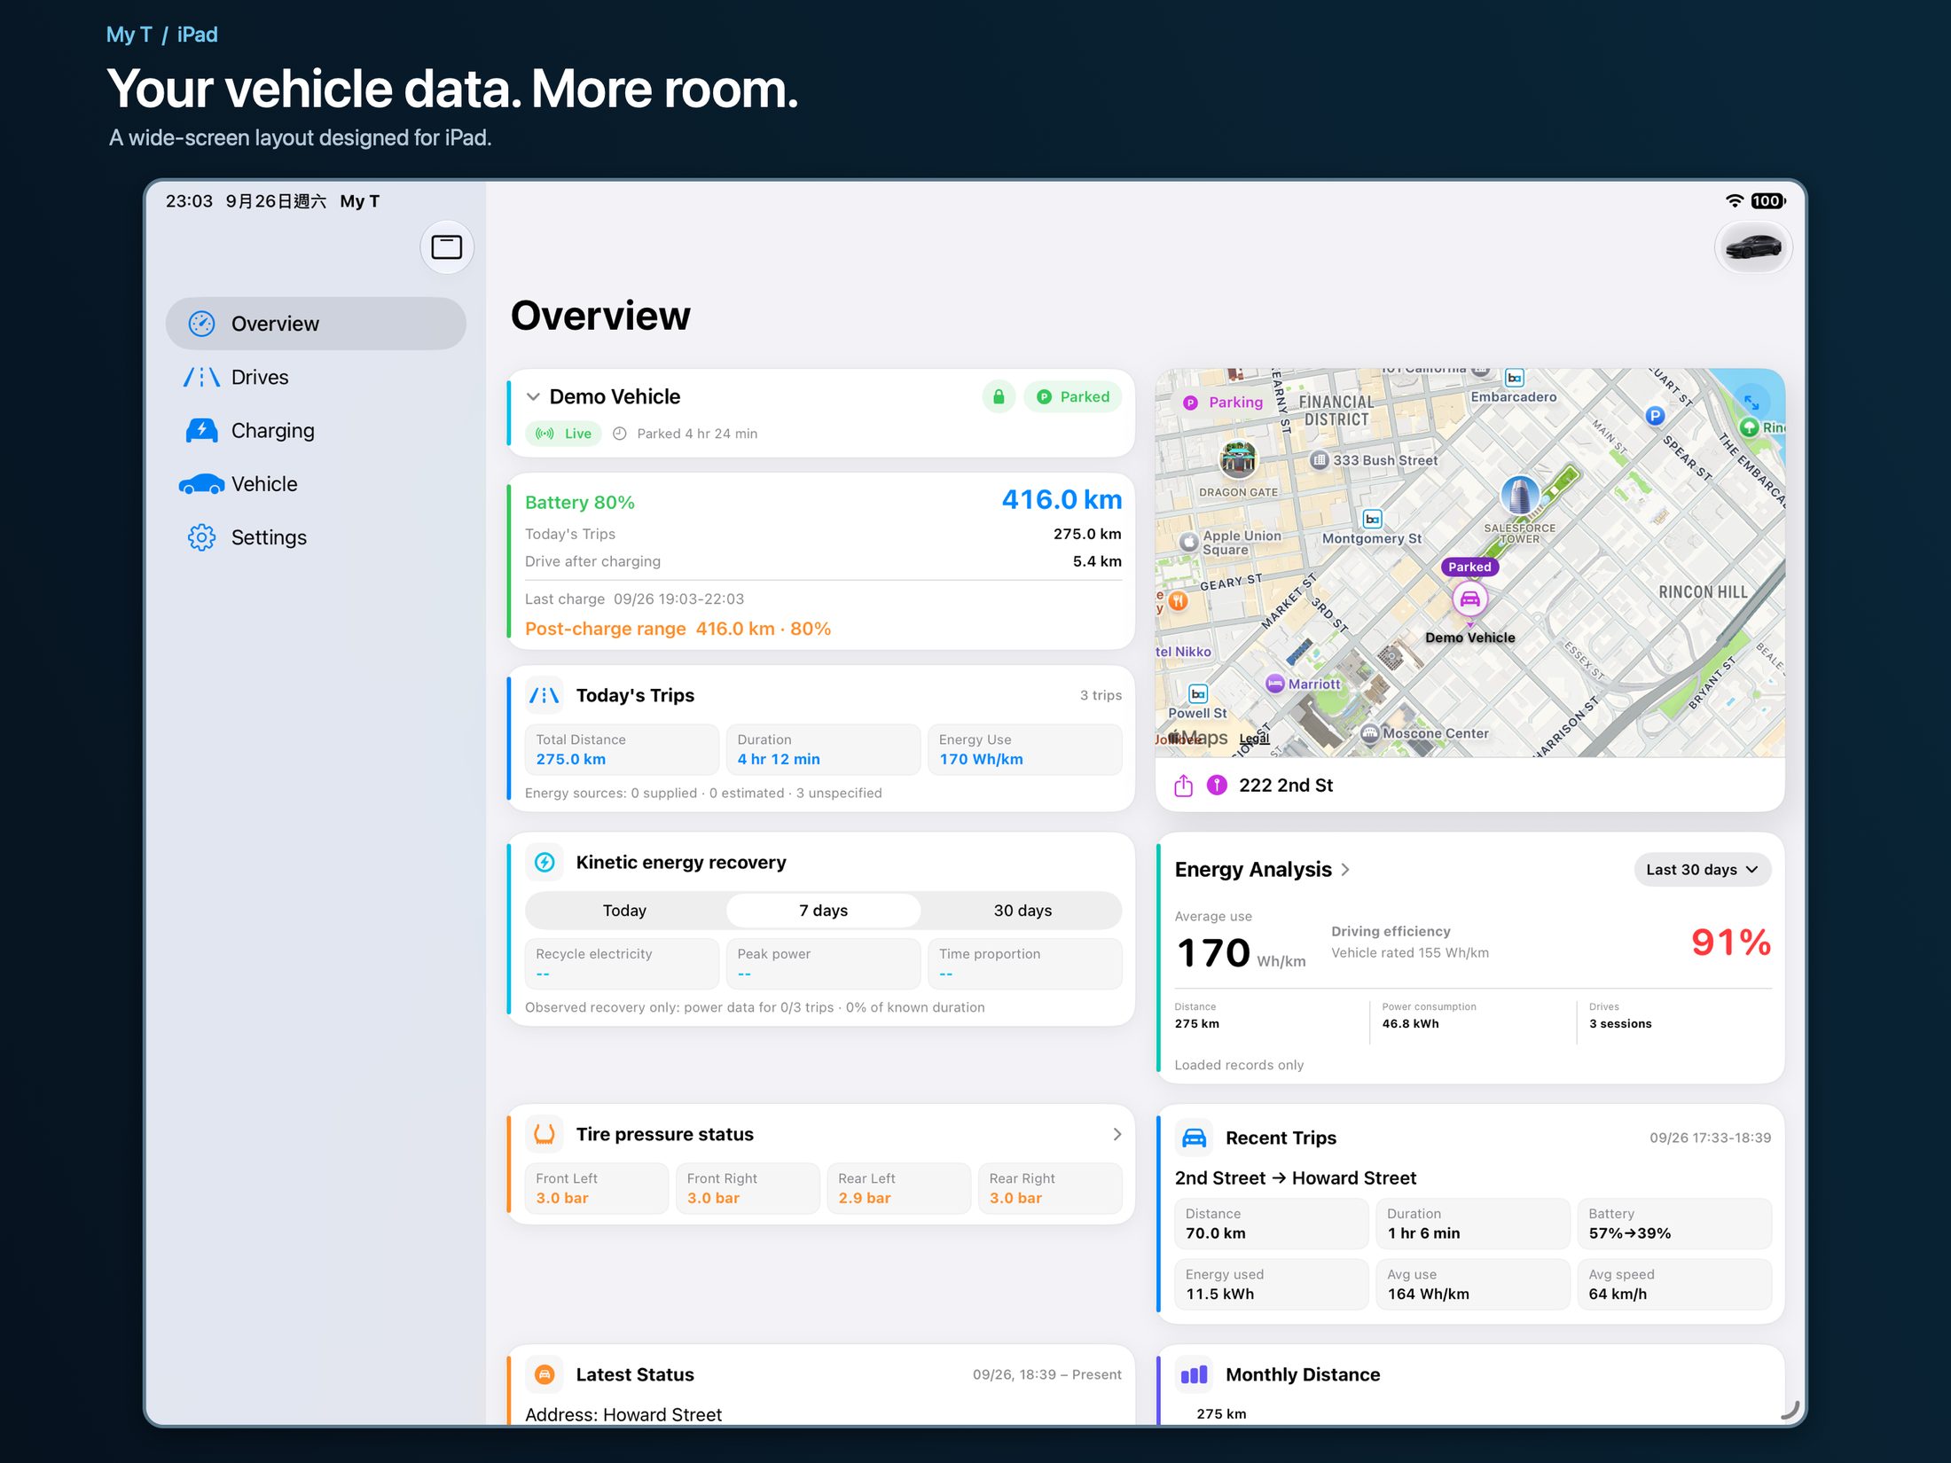Click the iPad breadcrumb link
This screenshot has width=1951, height=1463.
pos(197,35)
